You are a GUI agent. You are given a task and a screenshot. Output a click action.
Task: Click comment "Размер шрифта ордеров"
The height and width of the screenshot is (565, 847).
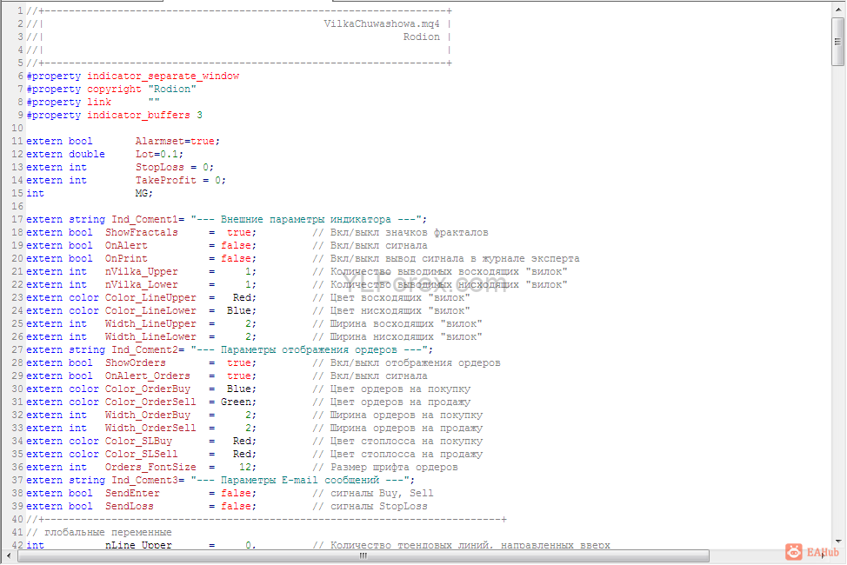(394, 468)
